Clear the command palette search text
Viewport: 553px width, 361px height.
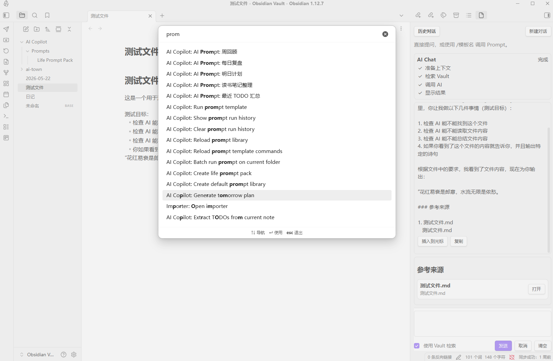click(385, 34)
